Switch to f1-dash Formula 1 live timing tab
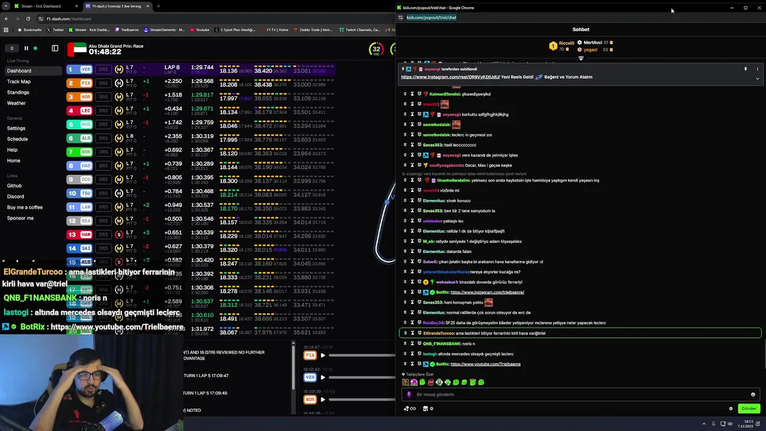The image size is (766, 431). (x=117, y=6)
